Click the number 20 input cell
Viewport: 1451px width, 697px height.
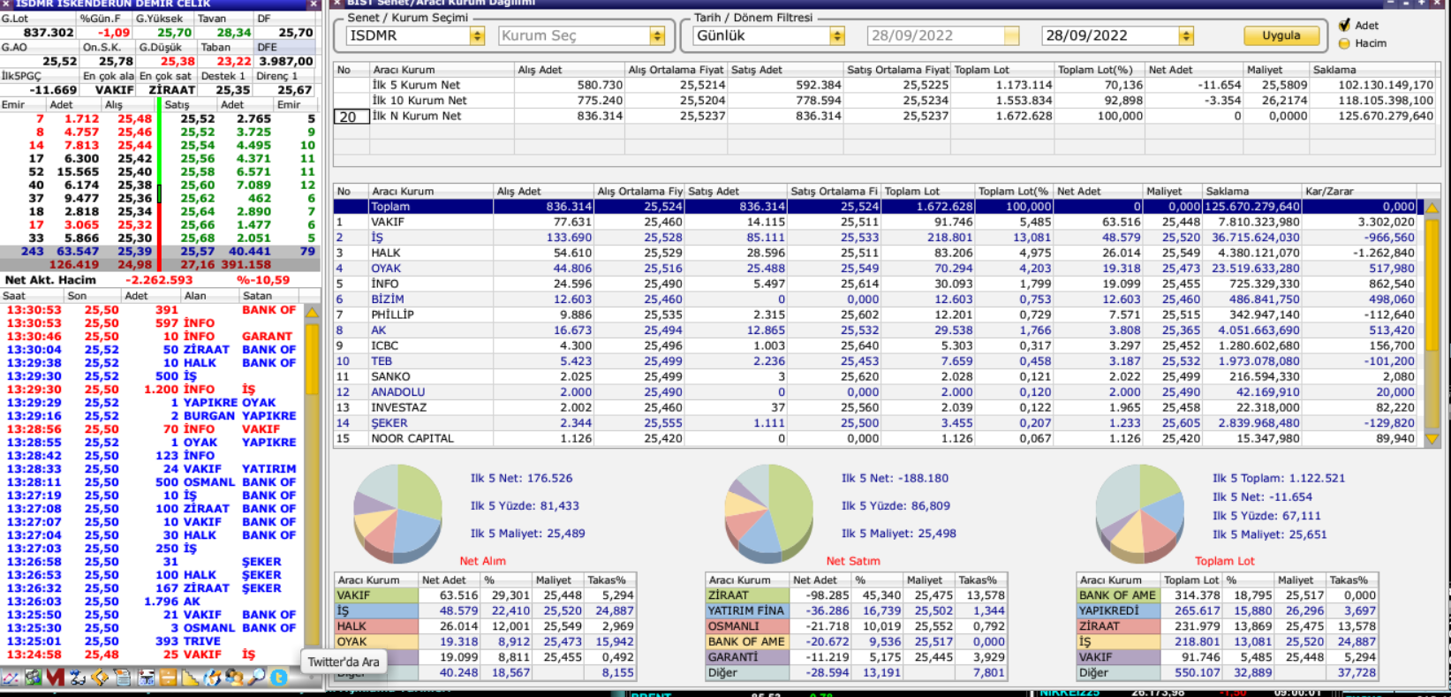coord(351,117)
